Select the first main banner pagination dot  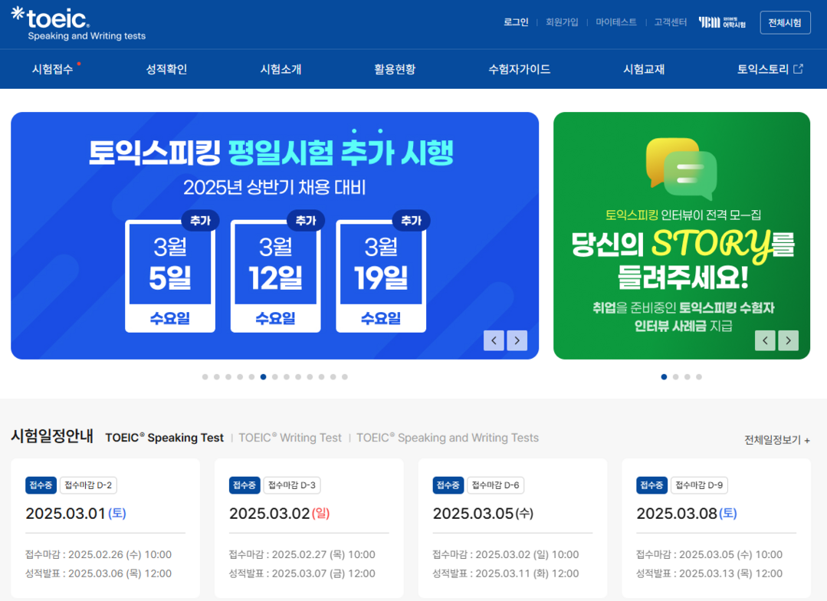click(205, 377)
